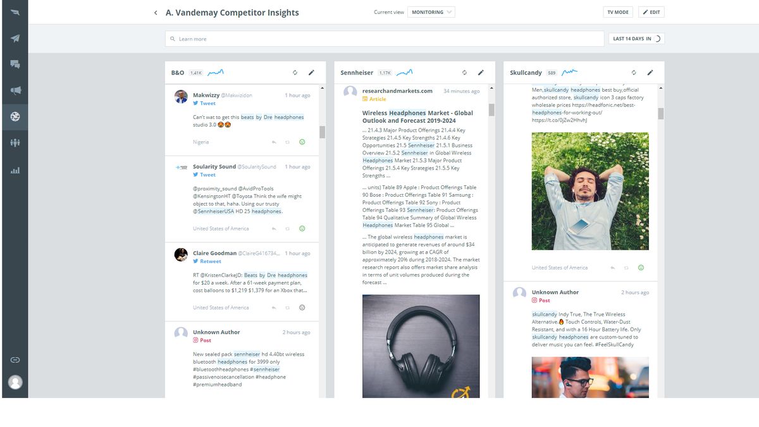Screen dimensions: 759x427
Task: Open researchandmarkets.com source link
Action: (397, 90)
